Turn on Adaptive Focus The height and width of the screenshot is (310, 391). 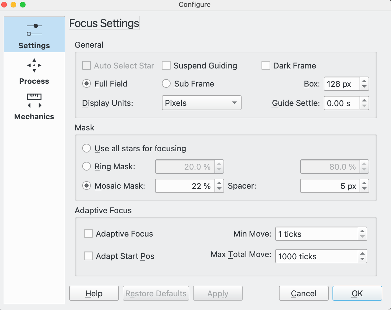(88, 234)
